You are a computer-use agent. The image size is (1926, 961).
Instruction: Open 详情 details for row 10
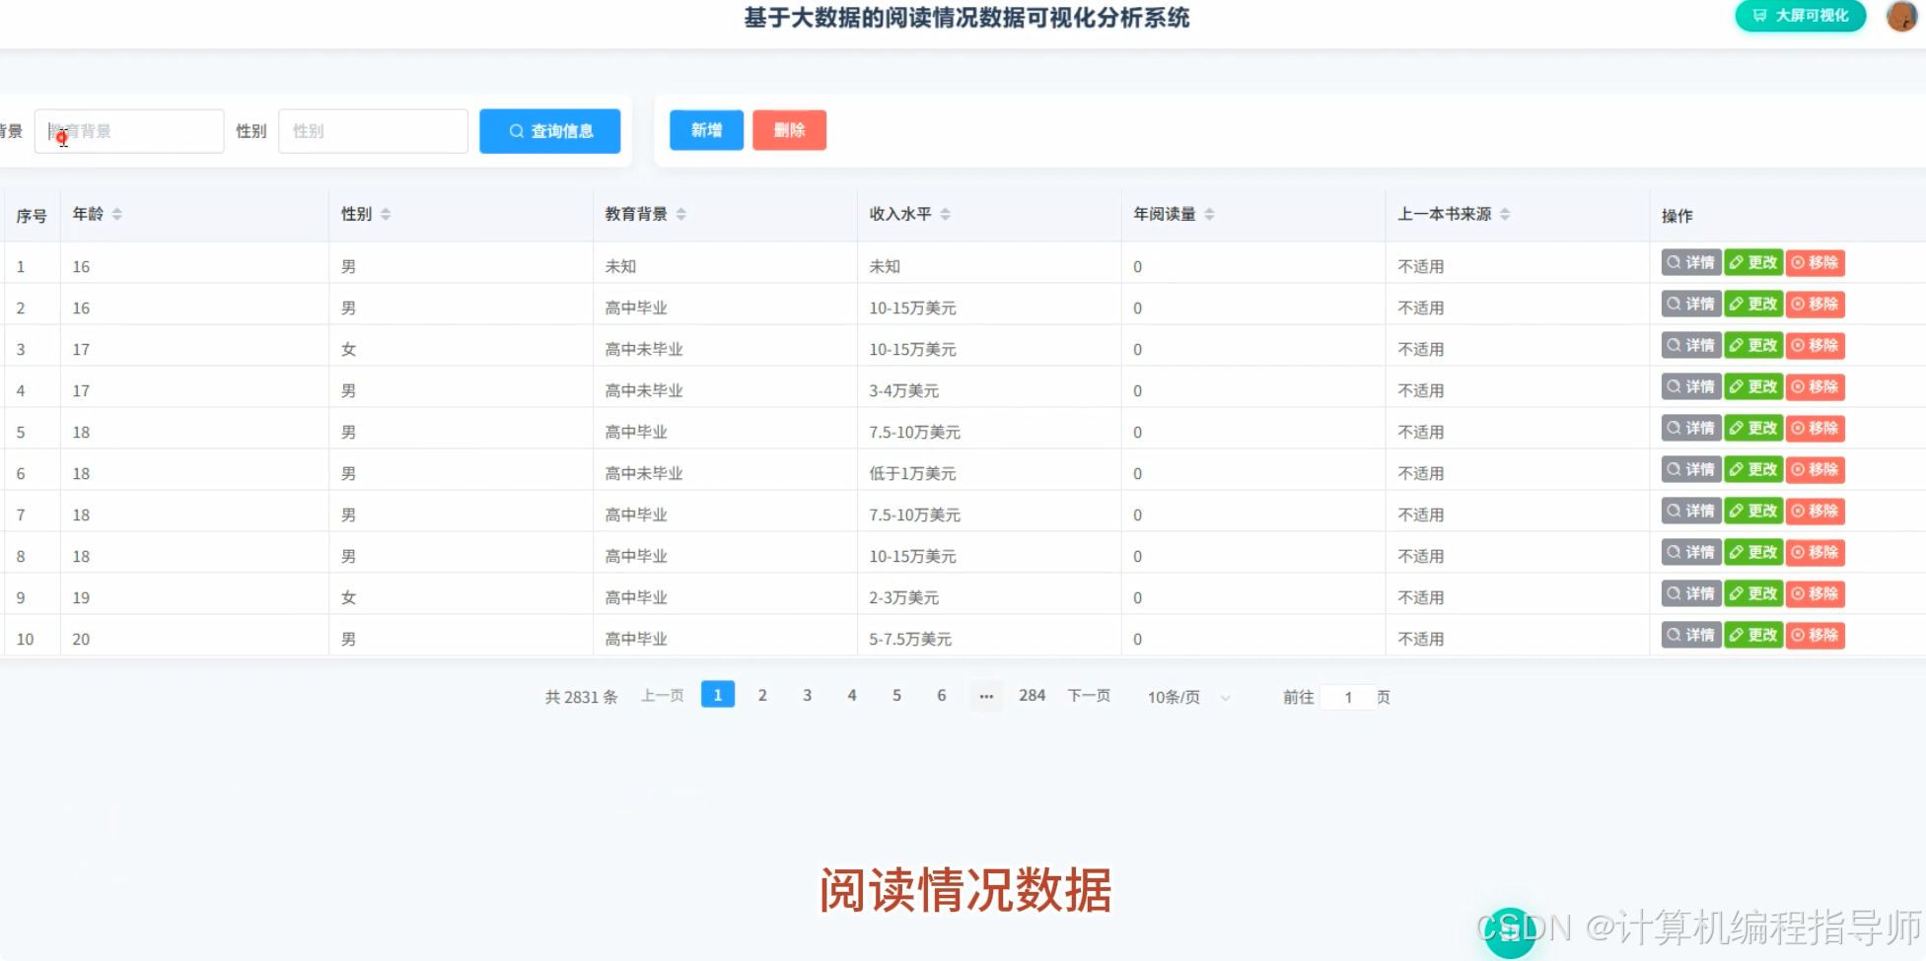[1689, 635]
